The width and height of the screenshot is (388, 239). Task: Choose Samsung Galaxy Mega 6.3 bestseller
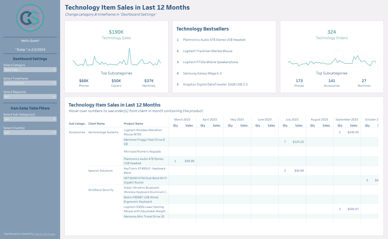(x=202, y=73)
